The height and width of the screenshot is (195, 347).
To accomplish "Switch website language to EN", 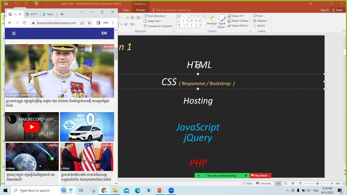I will 104,33.
